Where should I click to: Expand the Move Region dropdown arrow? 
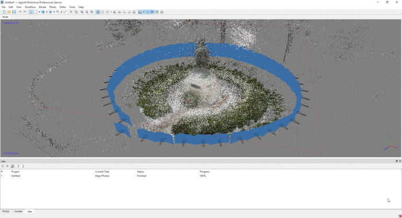(x=47, y=12)
